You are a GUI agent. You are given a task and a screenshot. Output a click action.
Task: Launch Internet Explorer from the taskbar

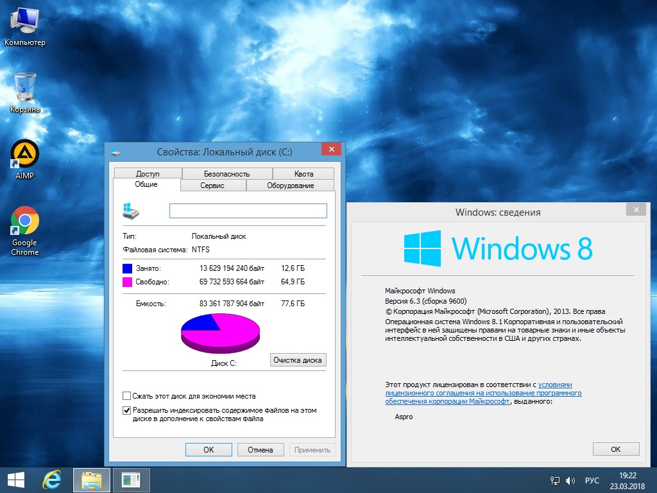tap(52, 480)
